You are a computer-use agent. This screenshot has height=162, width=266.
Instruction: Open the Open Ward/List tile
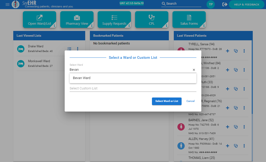tap(39, 20)
